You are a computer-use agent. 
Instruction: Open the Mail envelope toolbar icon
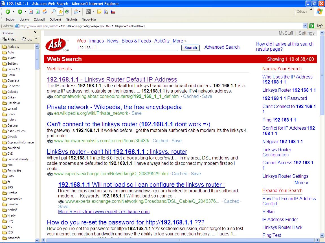tap(76, 12)
